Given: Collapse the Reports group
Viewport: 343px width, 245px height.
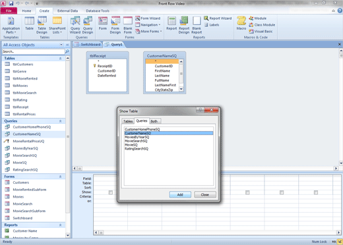Looking at the screenshot, I should [x=60, y=225].
